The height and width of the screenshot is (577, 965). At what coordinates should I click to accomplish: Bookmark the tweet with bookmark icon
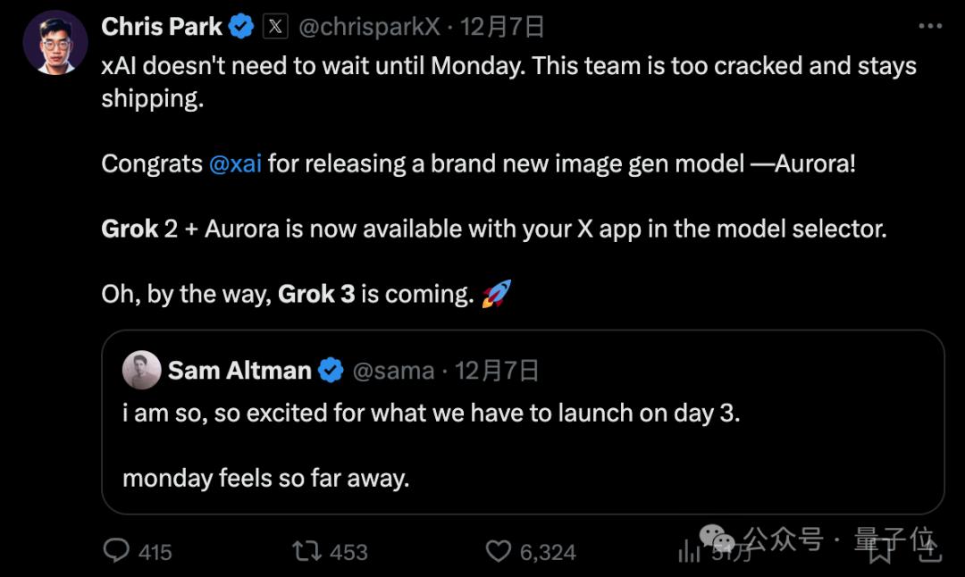point(881,552)
